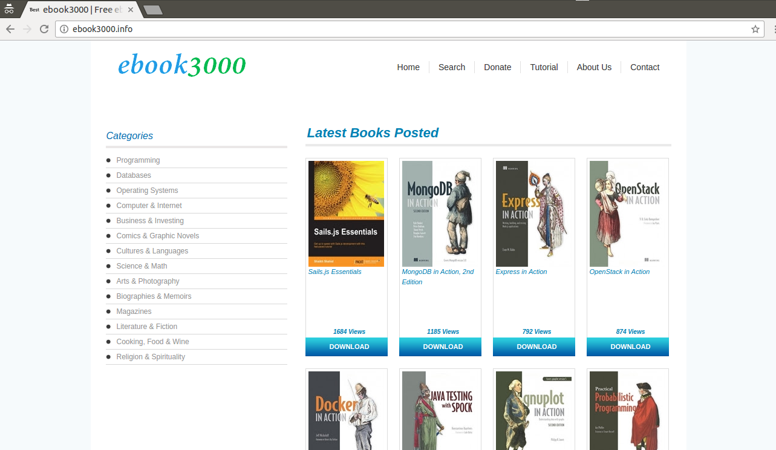The width and height of the screenshot is (776, 450).
Task: Open the Sails.js Essentials book cover
Action: 346,214
